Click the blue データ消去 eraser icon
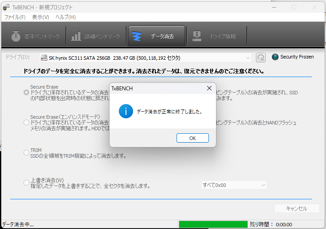The width and height of the screenshot is (326, 229). coord(137,36)
